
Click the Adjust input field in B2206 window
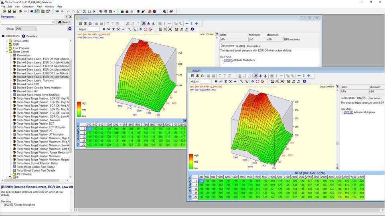pos(93,29)
